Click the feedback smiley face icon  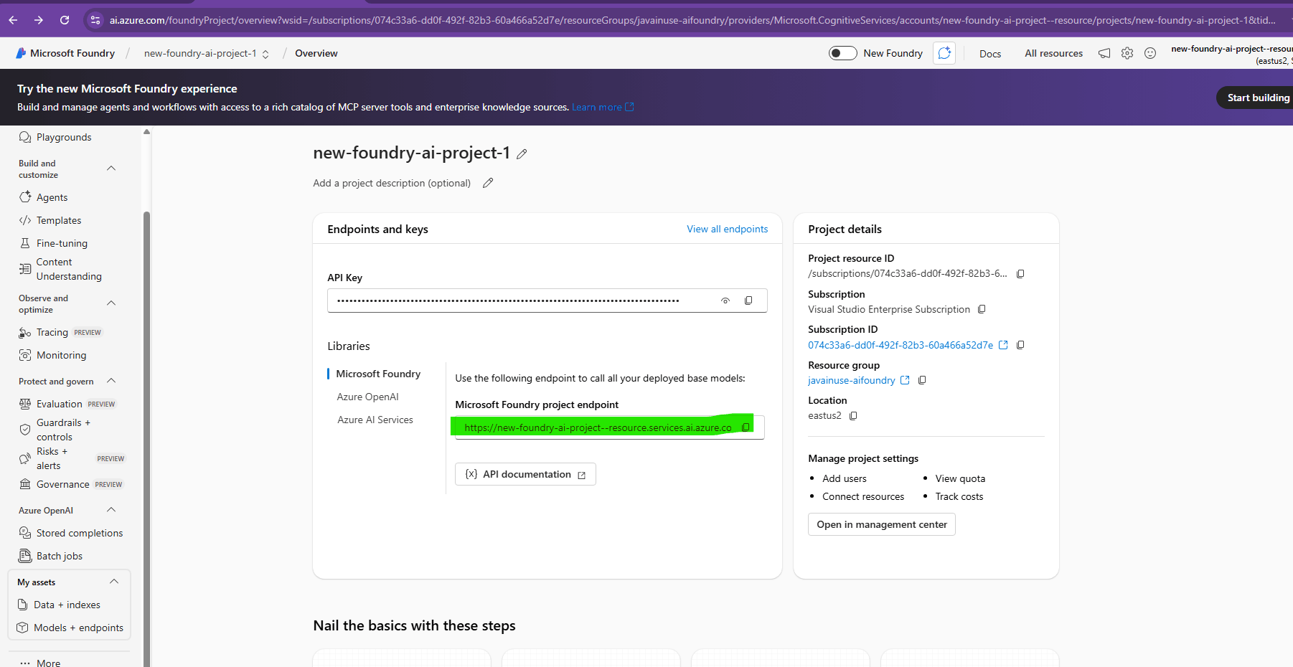tap(1150, 53)
